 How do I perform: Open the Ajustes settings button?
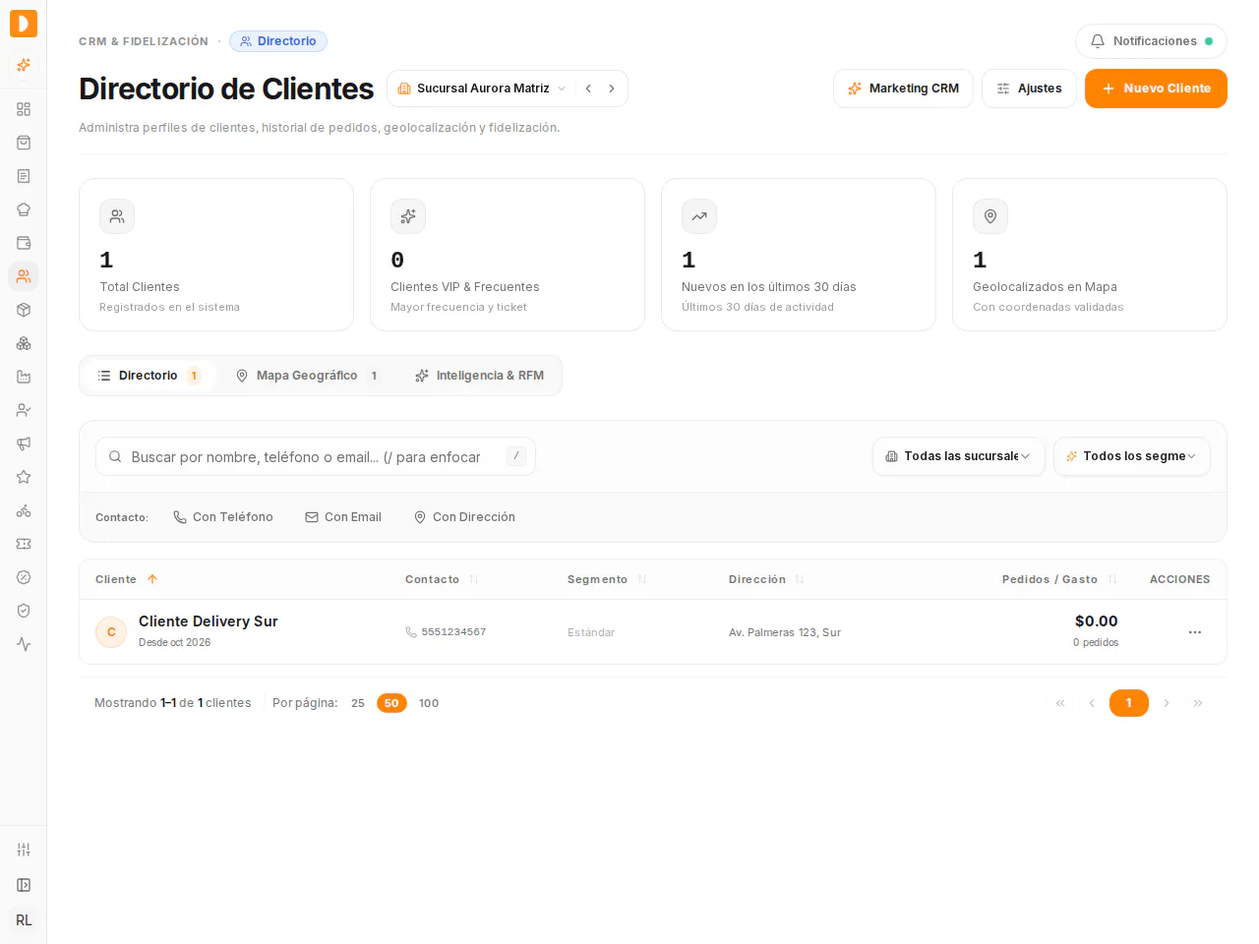(x=1029, y=88)
